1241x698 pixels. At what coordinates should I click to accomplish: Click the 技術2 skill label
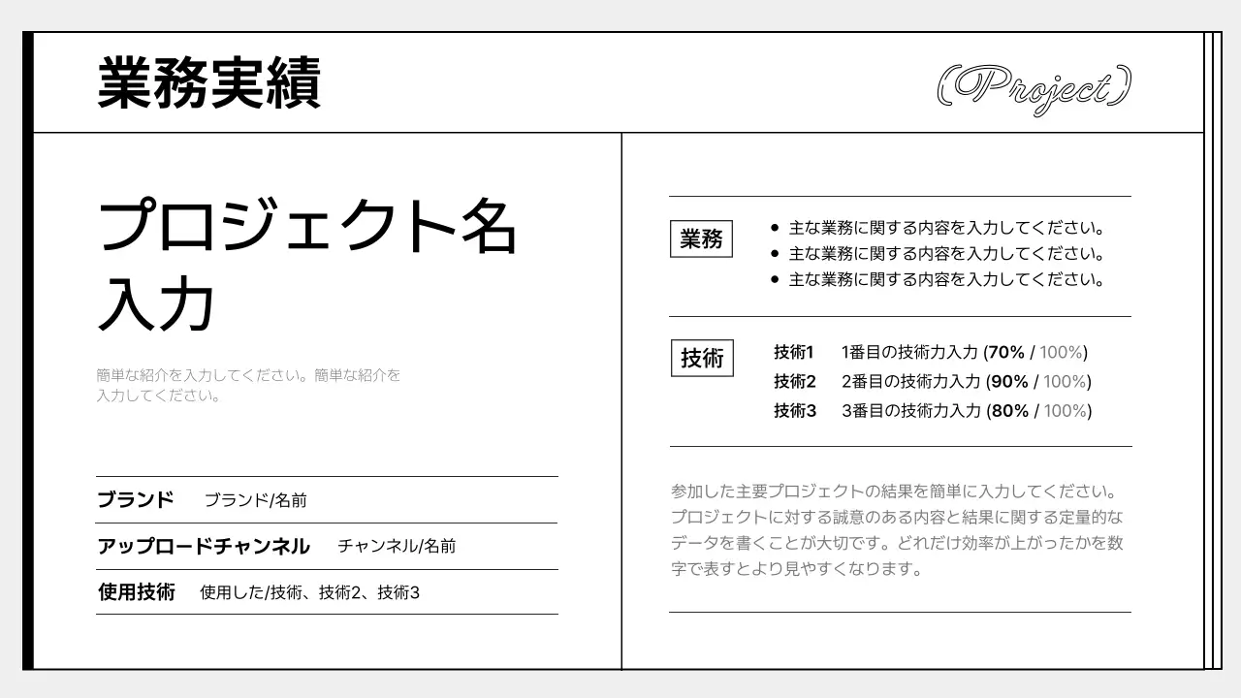click(x=791, y=382)
